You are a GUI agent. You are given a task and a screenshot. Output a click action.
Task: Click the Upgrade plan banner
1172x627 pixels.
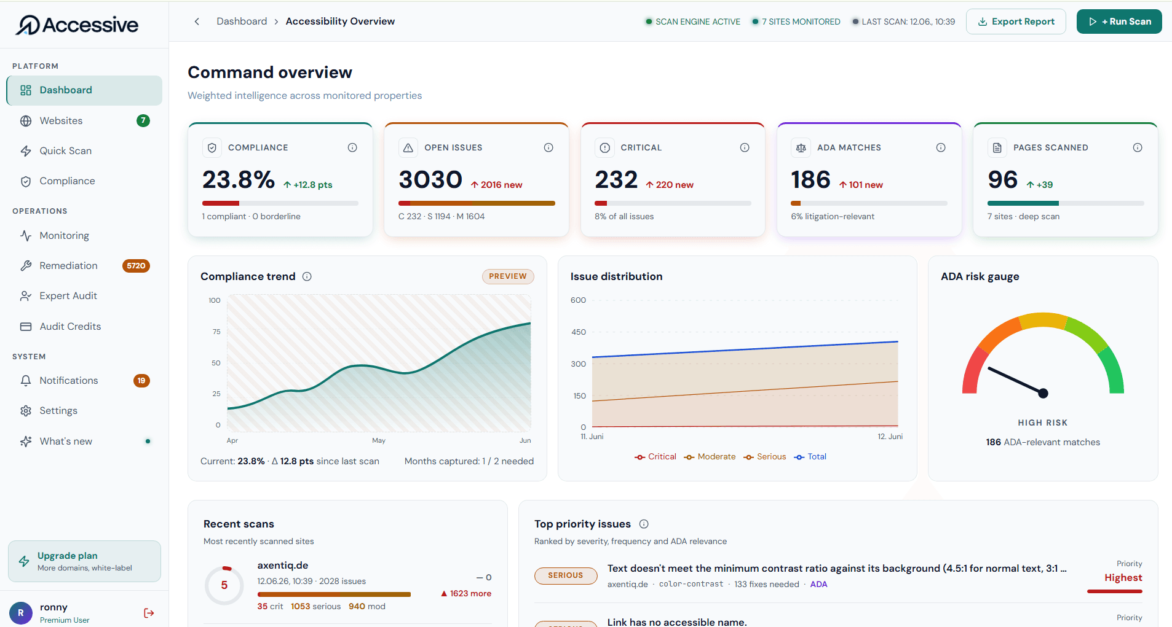click(x=84, y=561)
